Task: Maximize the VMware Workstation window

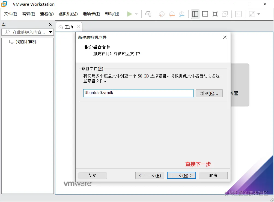Action: click(x=249, y=4)
